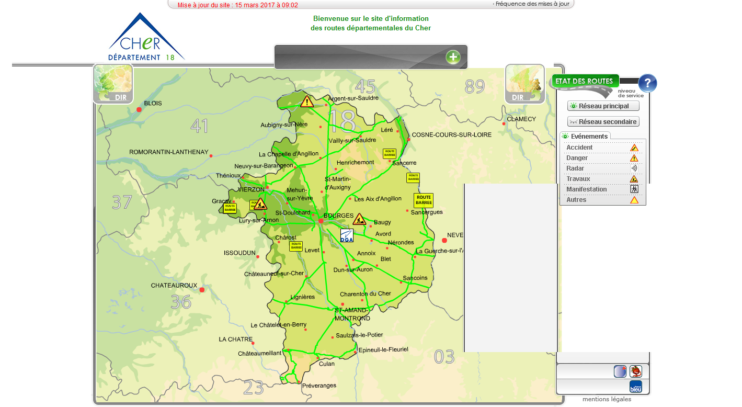Select Manifestation in the events legend
The image size is (742, 407).
(x=586, y=189)
